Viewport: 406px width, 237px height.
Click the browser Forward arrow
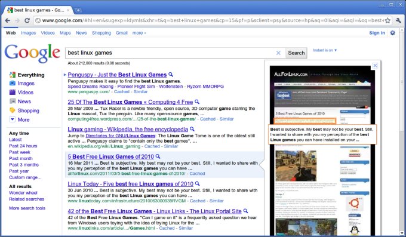pyautogui.click(x=17, y=20)
